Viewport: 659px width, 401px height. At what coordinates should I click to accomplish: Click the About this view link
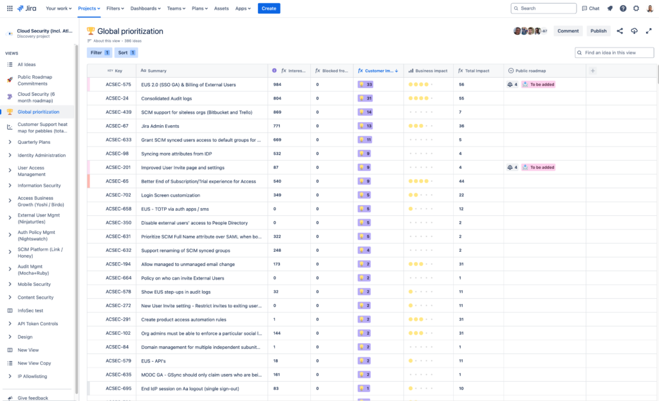[106, 40]
